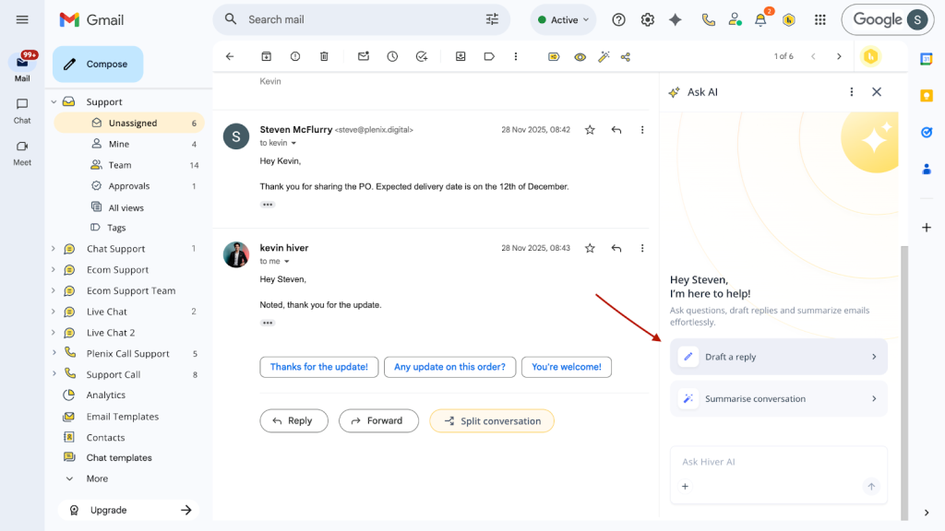Archive the open conversation
Screen dimensions: 945x531
coord(267,56)
